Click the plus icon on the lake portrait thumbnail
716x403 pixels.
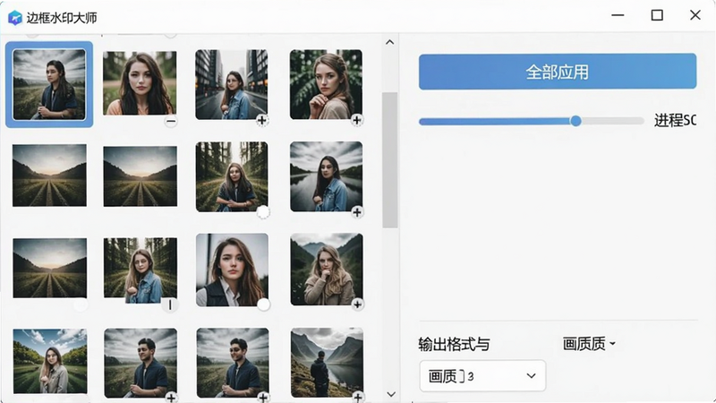[x=357, y=212]
